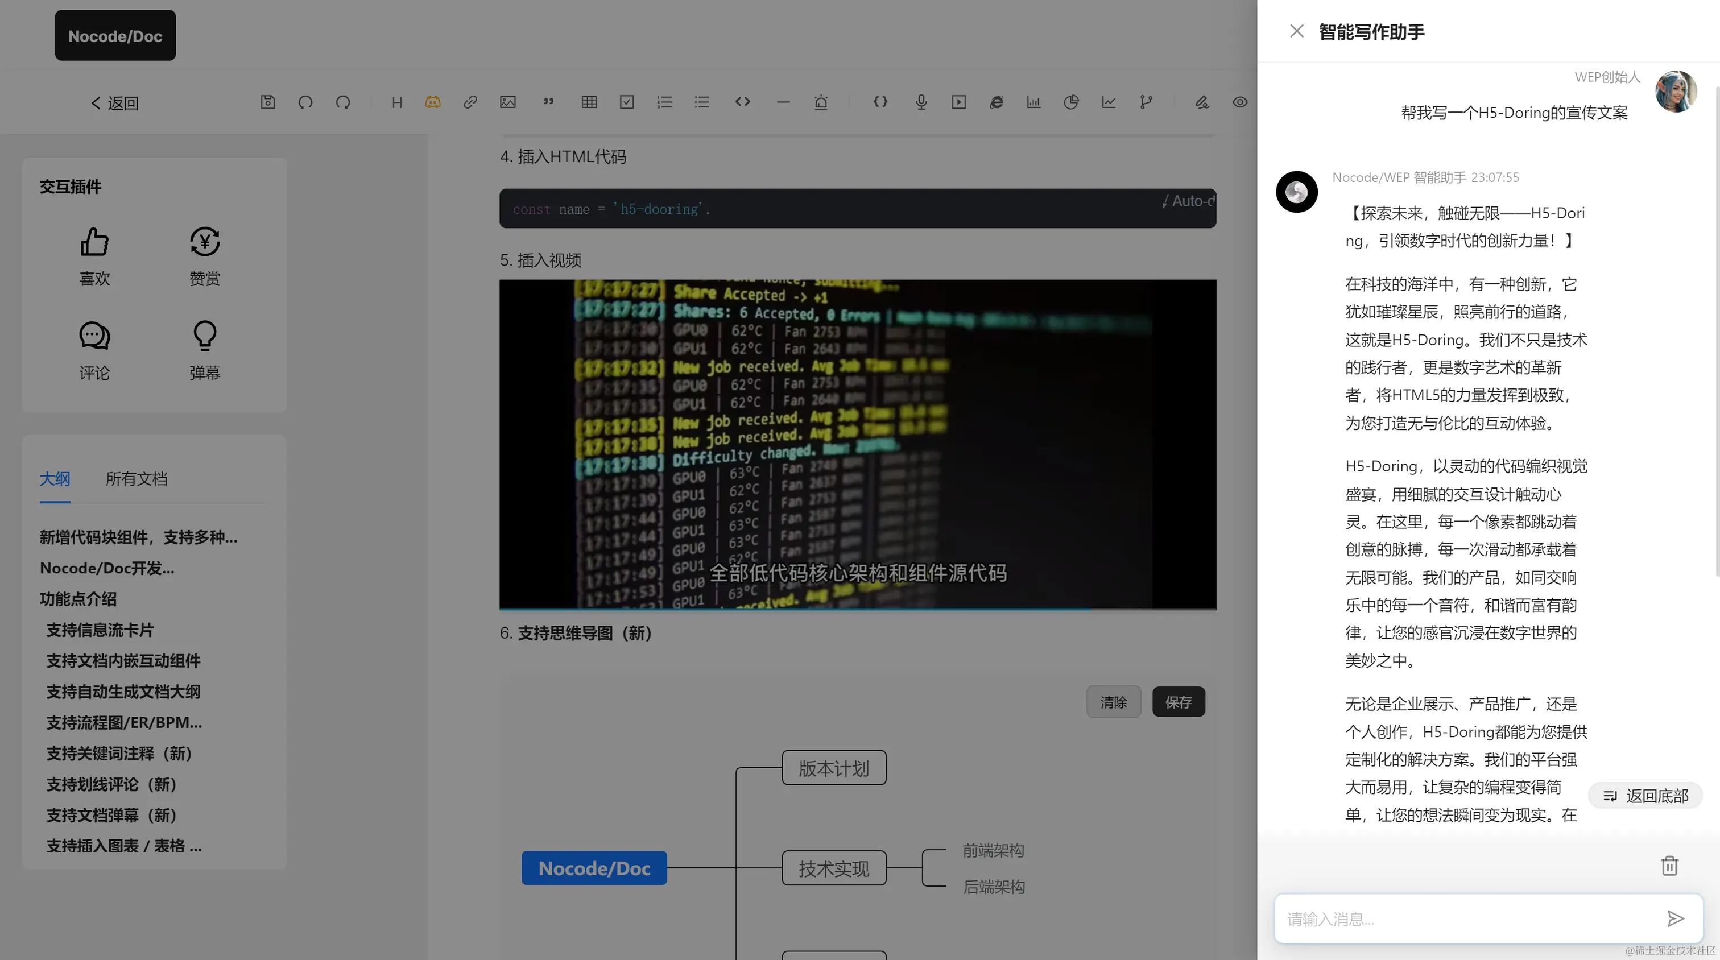Switch to the 大纲 tab
The image size is (1720, 960).
pyautogui.click(x=54, y=479)
